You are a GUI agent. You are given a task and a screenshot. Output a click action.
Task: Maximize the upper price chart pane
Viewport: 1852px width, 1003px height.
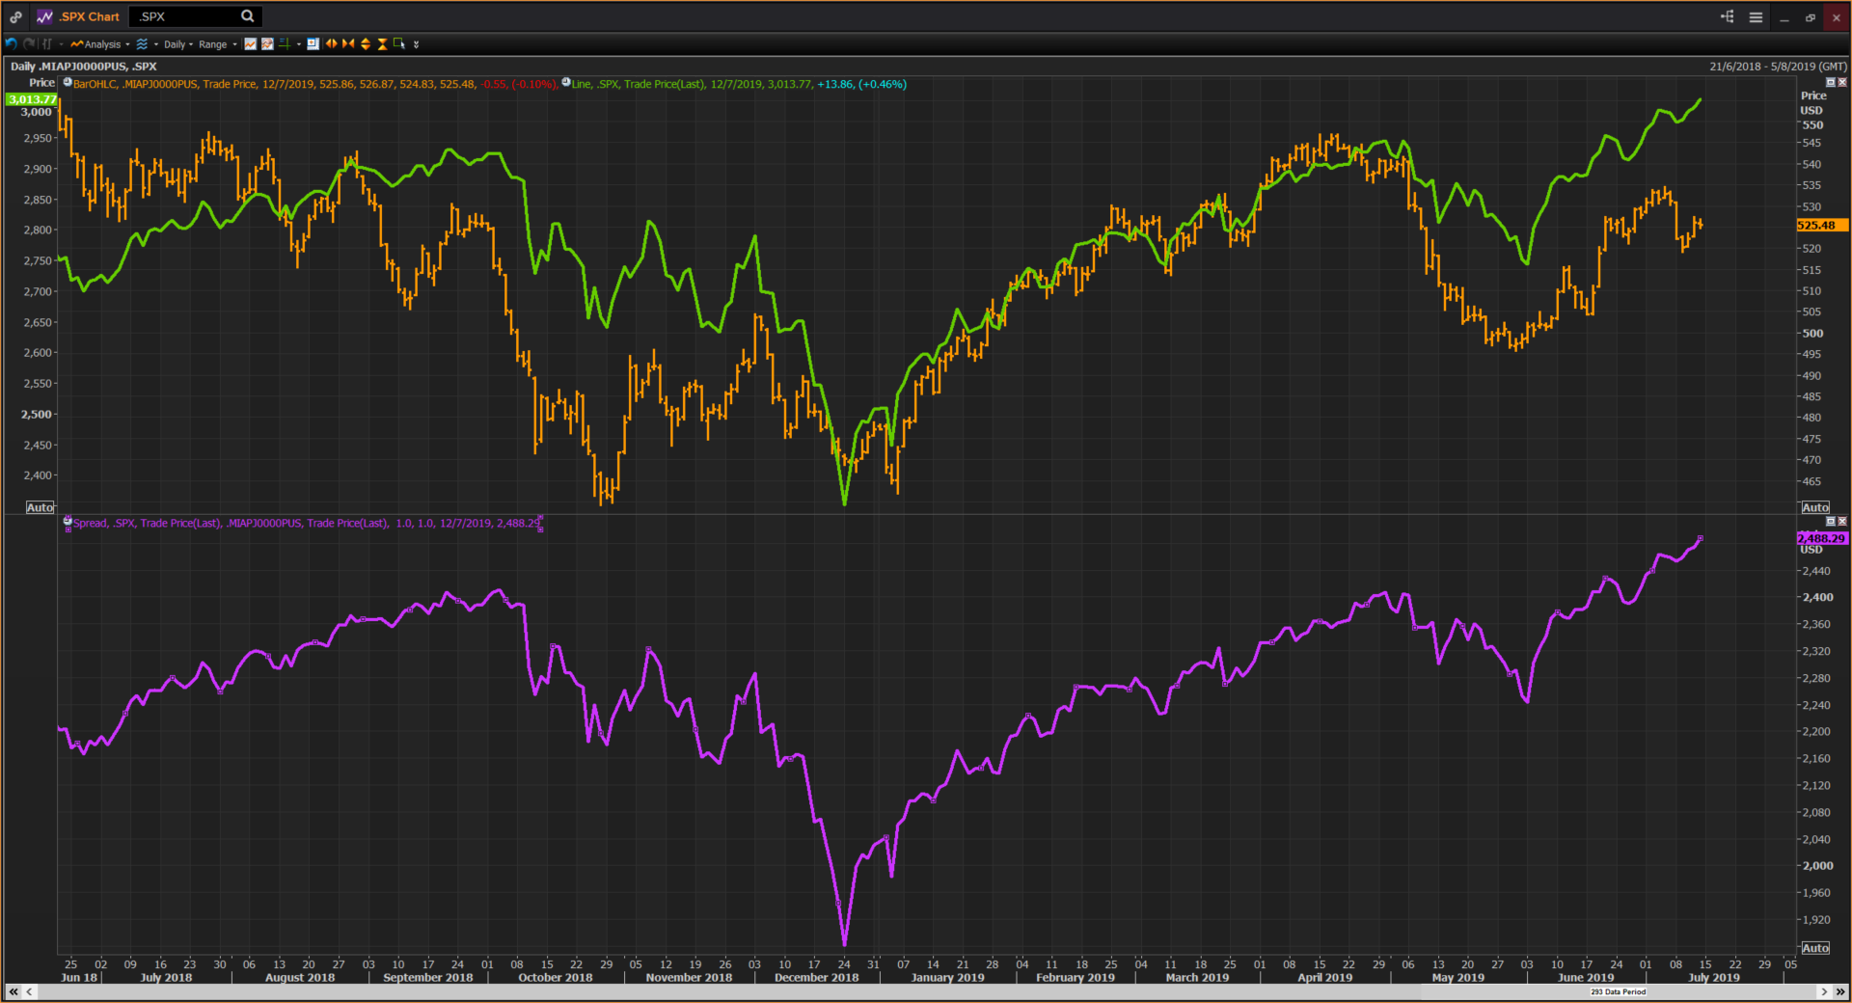click(x=1830, y=82)
